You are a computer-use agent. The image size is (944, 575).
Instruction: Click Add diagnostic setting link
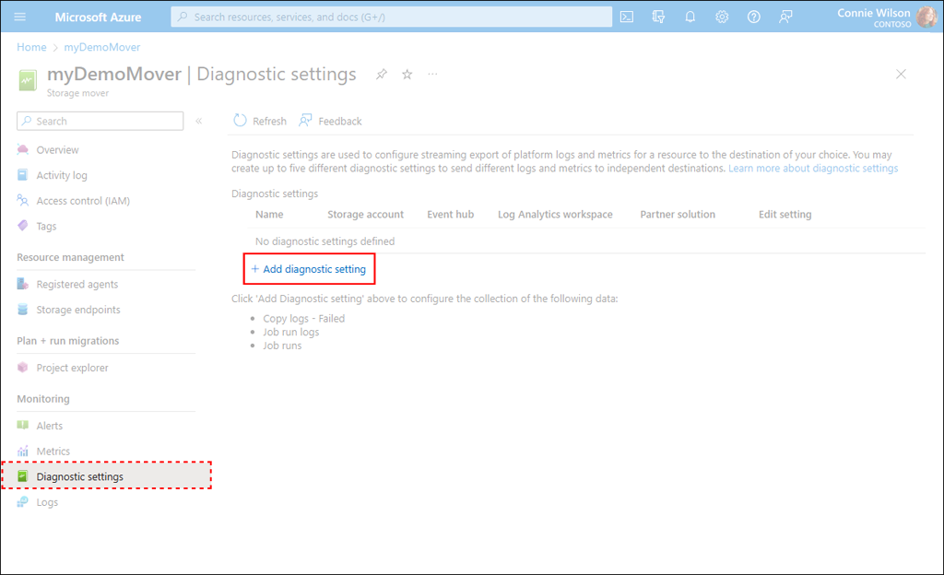pyautogui.click(x=308, y=269)
